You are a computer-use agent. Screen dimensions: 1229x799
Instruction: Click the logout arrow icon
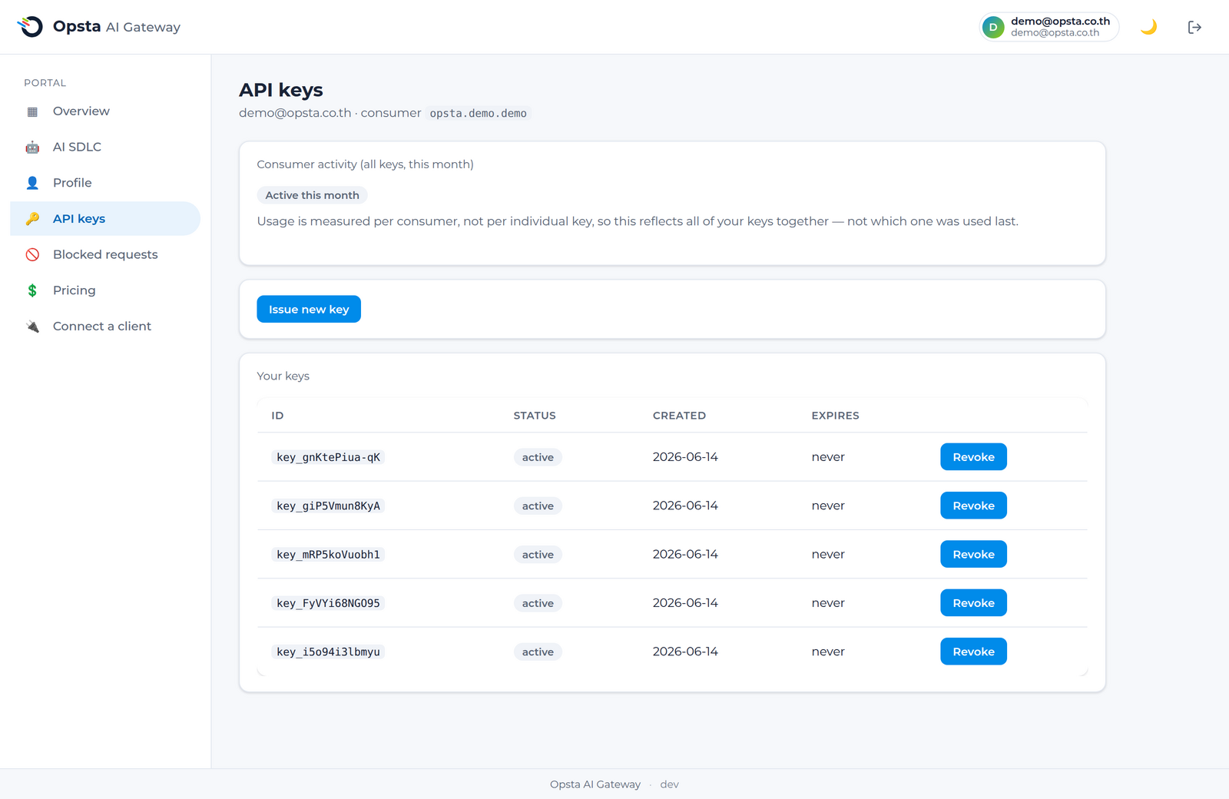[1194, 27]
